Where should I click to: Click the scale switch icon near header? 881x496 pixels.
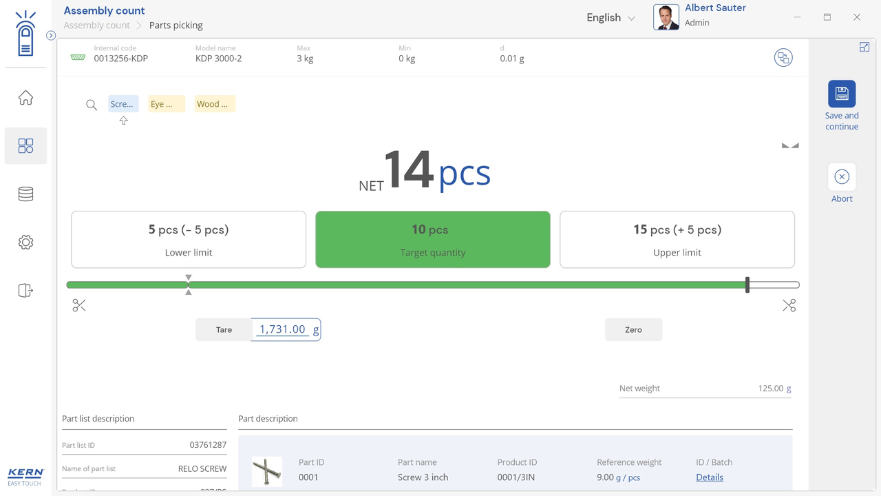click(783, 58)
